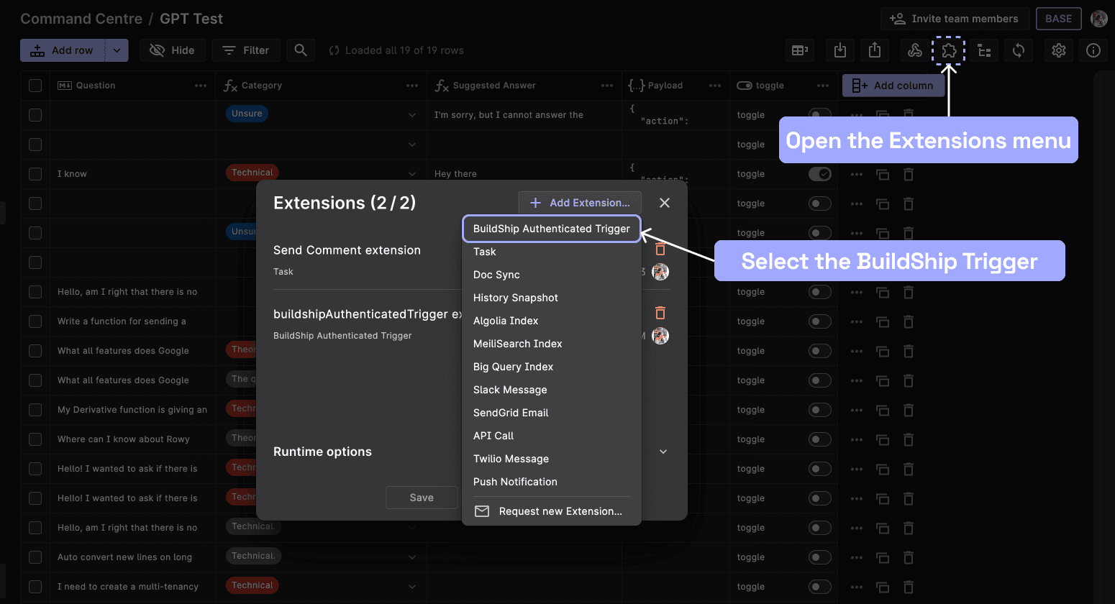Choose Slack Message from extension list

pos(510,390)
